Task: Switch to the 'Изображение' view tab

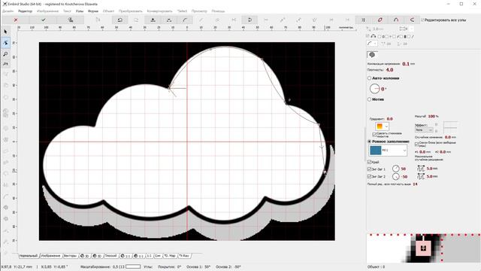Action: point(50,256)
